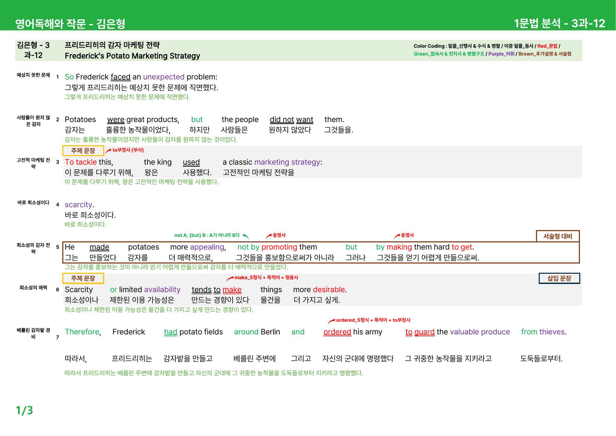
Task: Click the purple word unexpected
Action: pyautogui.click(x=163, y=77)
